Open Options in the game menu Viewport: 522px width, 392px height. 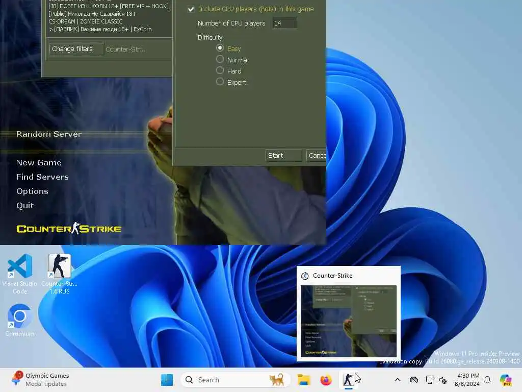coord(32,191)
